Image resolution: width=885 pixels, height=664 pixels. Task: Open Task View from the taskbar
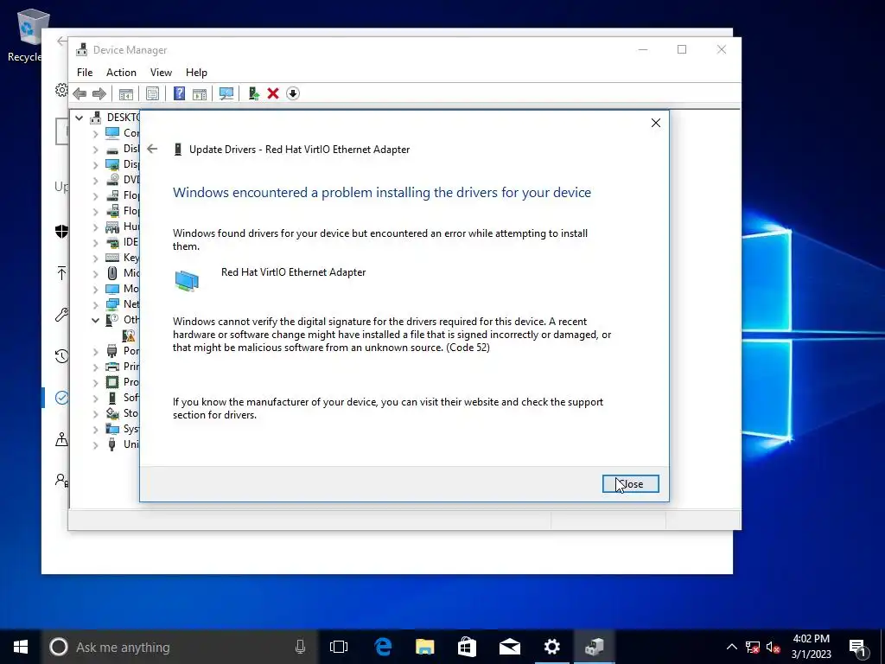point(339,647)
